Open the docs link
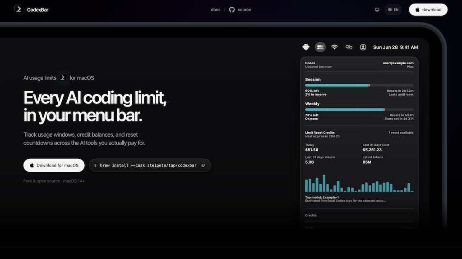 215,10
